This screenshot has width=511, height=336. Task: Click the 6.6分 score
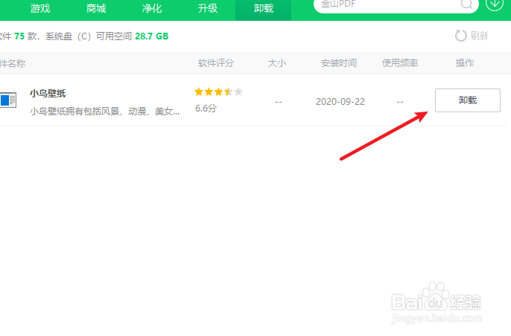[206, 109]
